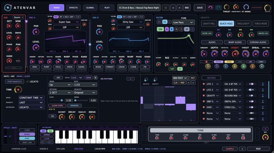Click the SUB HARM knob

[x=9, y=61]
